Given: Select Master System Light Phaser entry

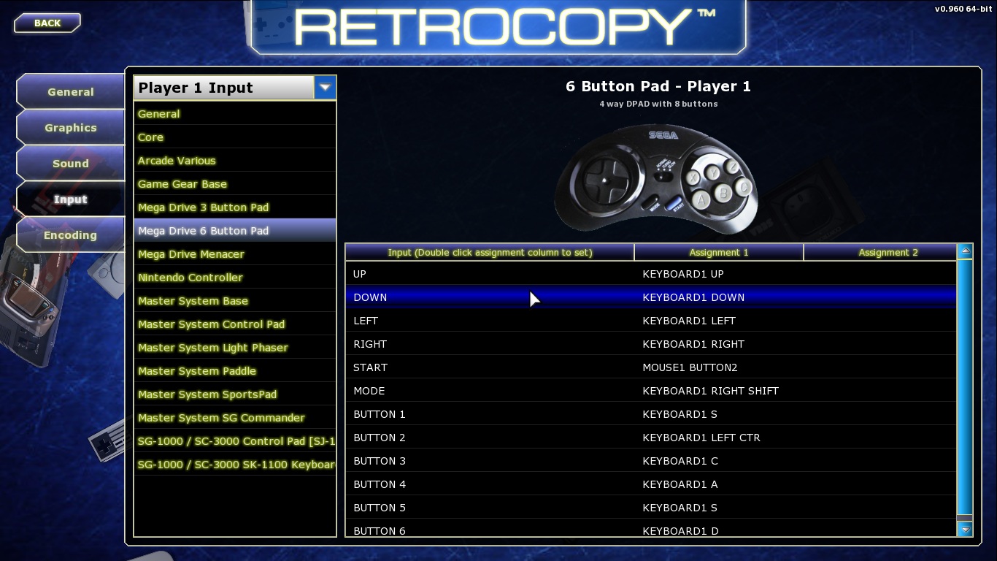Looking at the screenshot, I should pos(212,348).
